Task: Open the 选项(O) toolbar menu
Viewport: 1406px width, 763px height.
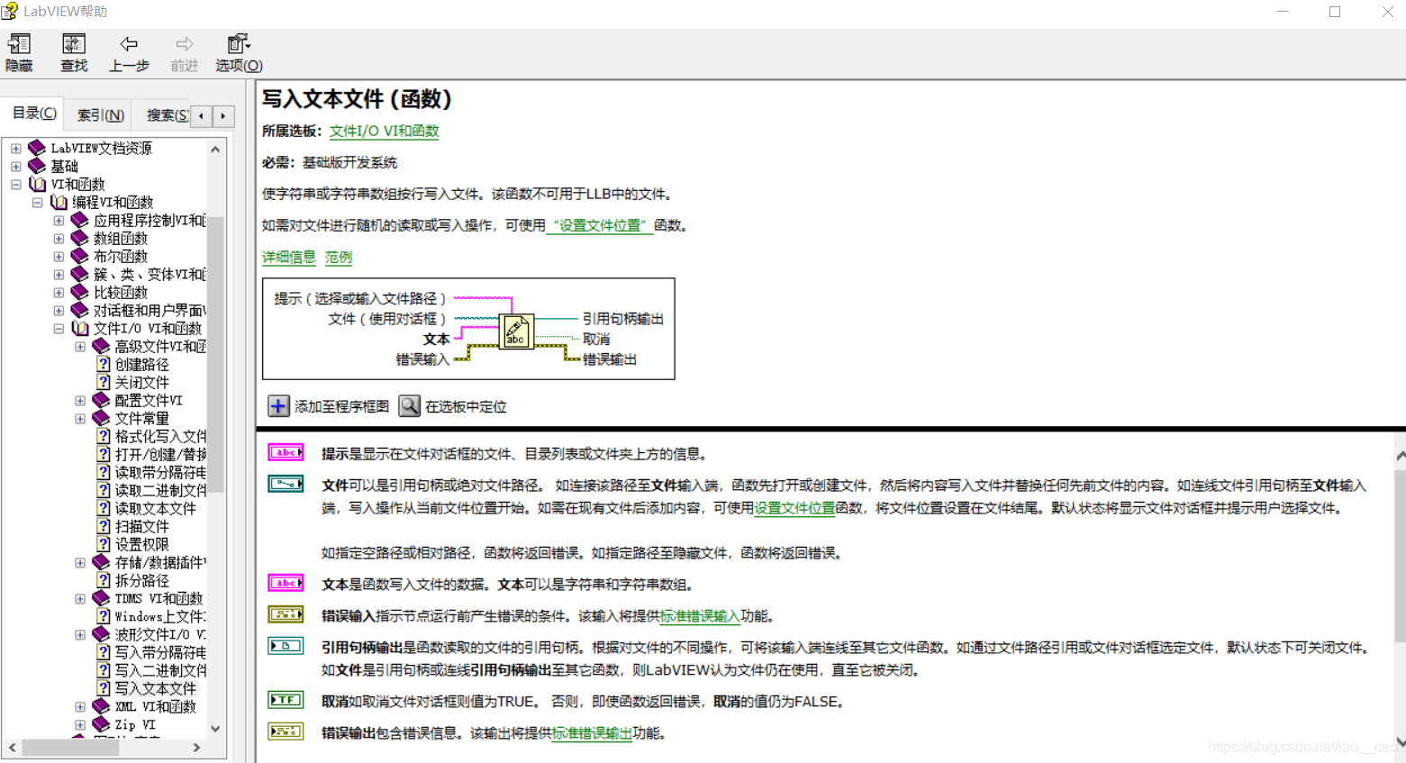Action: point(239,53)
